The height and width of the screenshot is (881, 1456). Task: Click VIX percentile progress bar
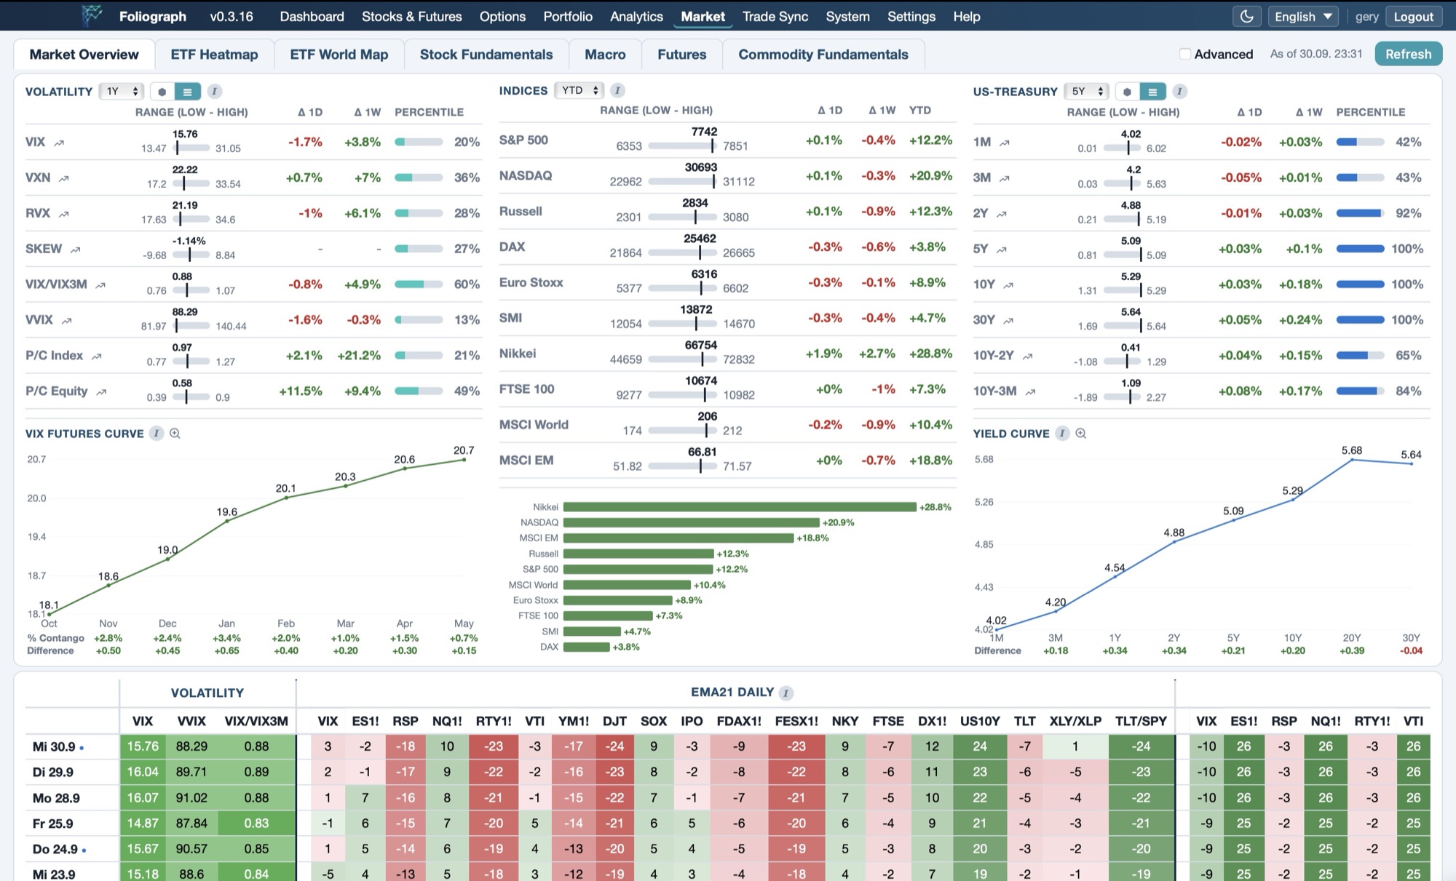click(x=419, y=143)
